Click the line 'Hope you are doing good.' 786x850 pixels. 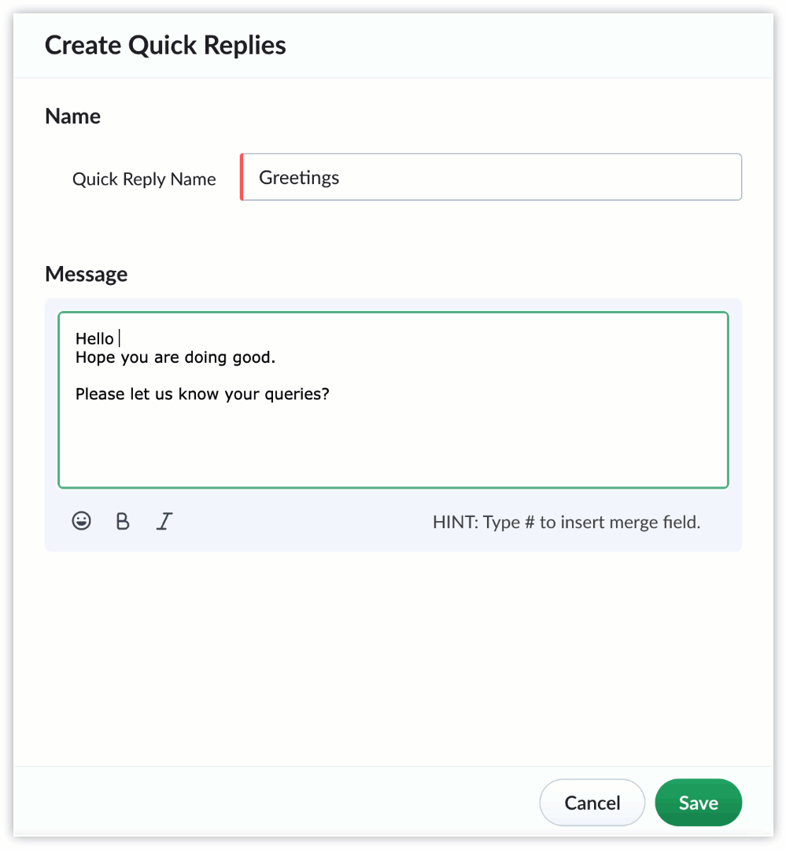(x=175, y=358)
